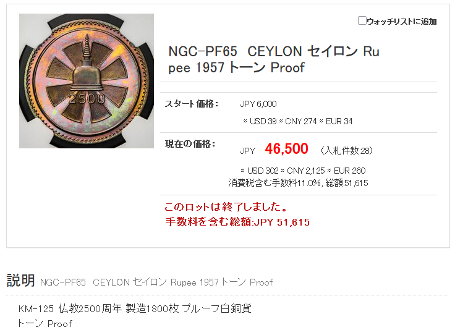This screenshot has width=455, height=335.
Task: Click the JPY label beside 46,500
Action: pos(247,151)
